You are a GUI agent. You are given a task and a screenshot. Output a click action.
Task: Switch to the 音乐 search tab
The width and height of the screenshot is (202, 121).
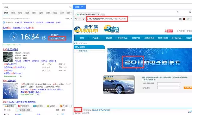tap(34, 13)
